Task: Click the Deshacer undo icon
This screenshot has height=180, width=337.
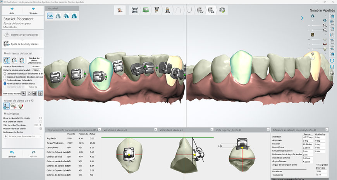Action: tap(12, 153)
